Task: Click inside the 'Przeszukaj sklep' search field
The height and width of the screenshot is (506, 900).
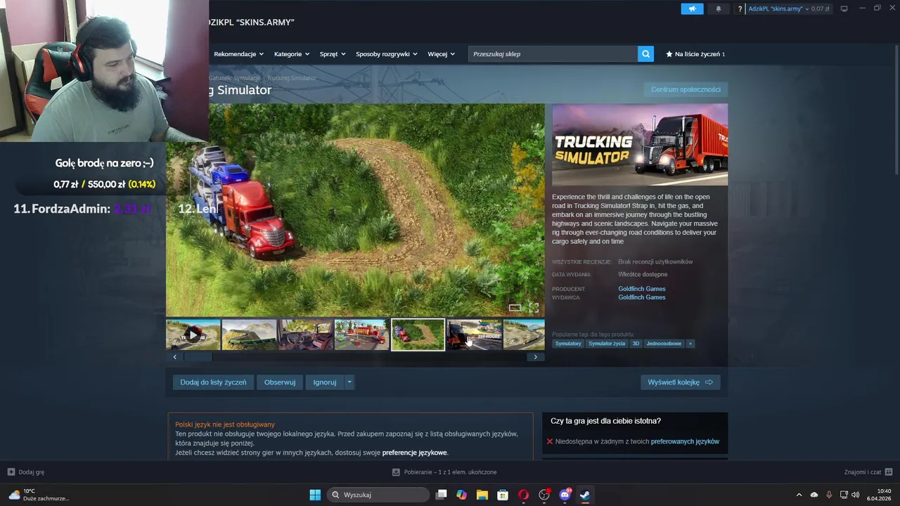Action: click(553, 54)
